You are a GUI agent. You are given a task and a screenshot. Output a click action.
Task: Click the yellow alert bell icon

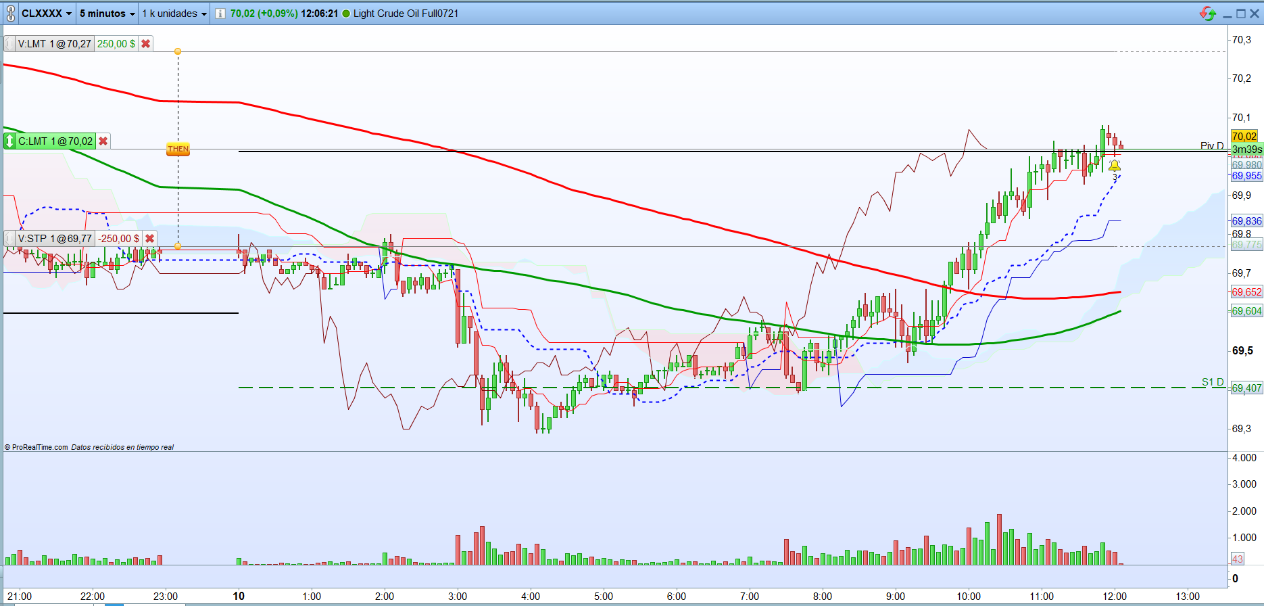1115,166
